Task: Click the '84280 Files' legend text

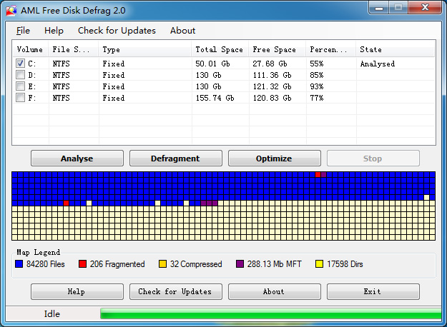Action: 46,264
